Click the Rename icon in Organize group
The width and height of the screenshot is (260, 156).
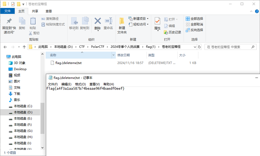tap(108, 21)
